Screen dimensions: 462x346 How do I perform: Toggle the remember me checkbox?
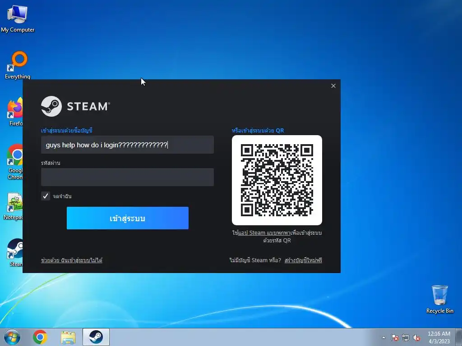pyautogui.click(x=46, y=196)
